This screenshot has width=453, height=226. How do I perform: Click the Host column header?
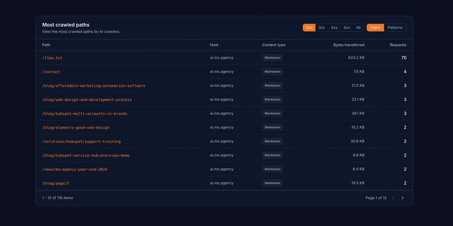214,45
